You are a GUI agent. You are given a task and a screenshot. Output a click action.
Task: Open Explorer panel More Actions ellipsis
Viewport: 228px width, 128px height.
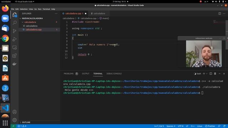[x=56, y=14]
